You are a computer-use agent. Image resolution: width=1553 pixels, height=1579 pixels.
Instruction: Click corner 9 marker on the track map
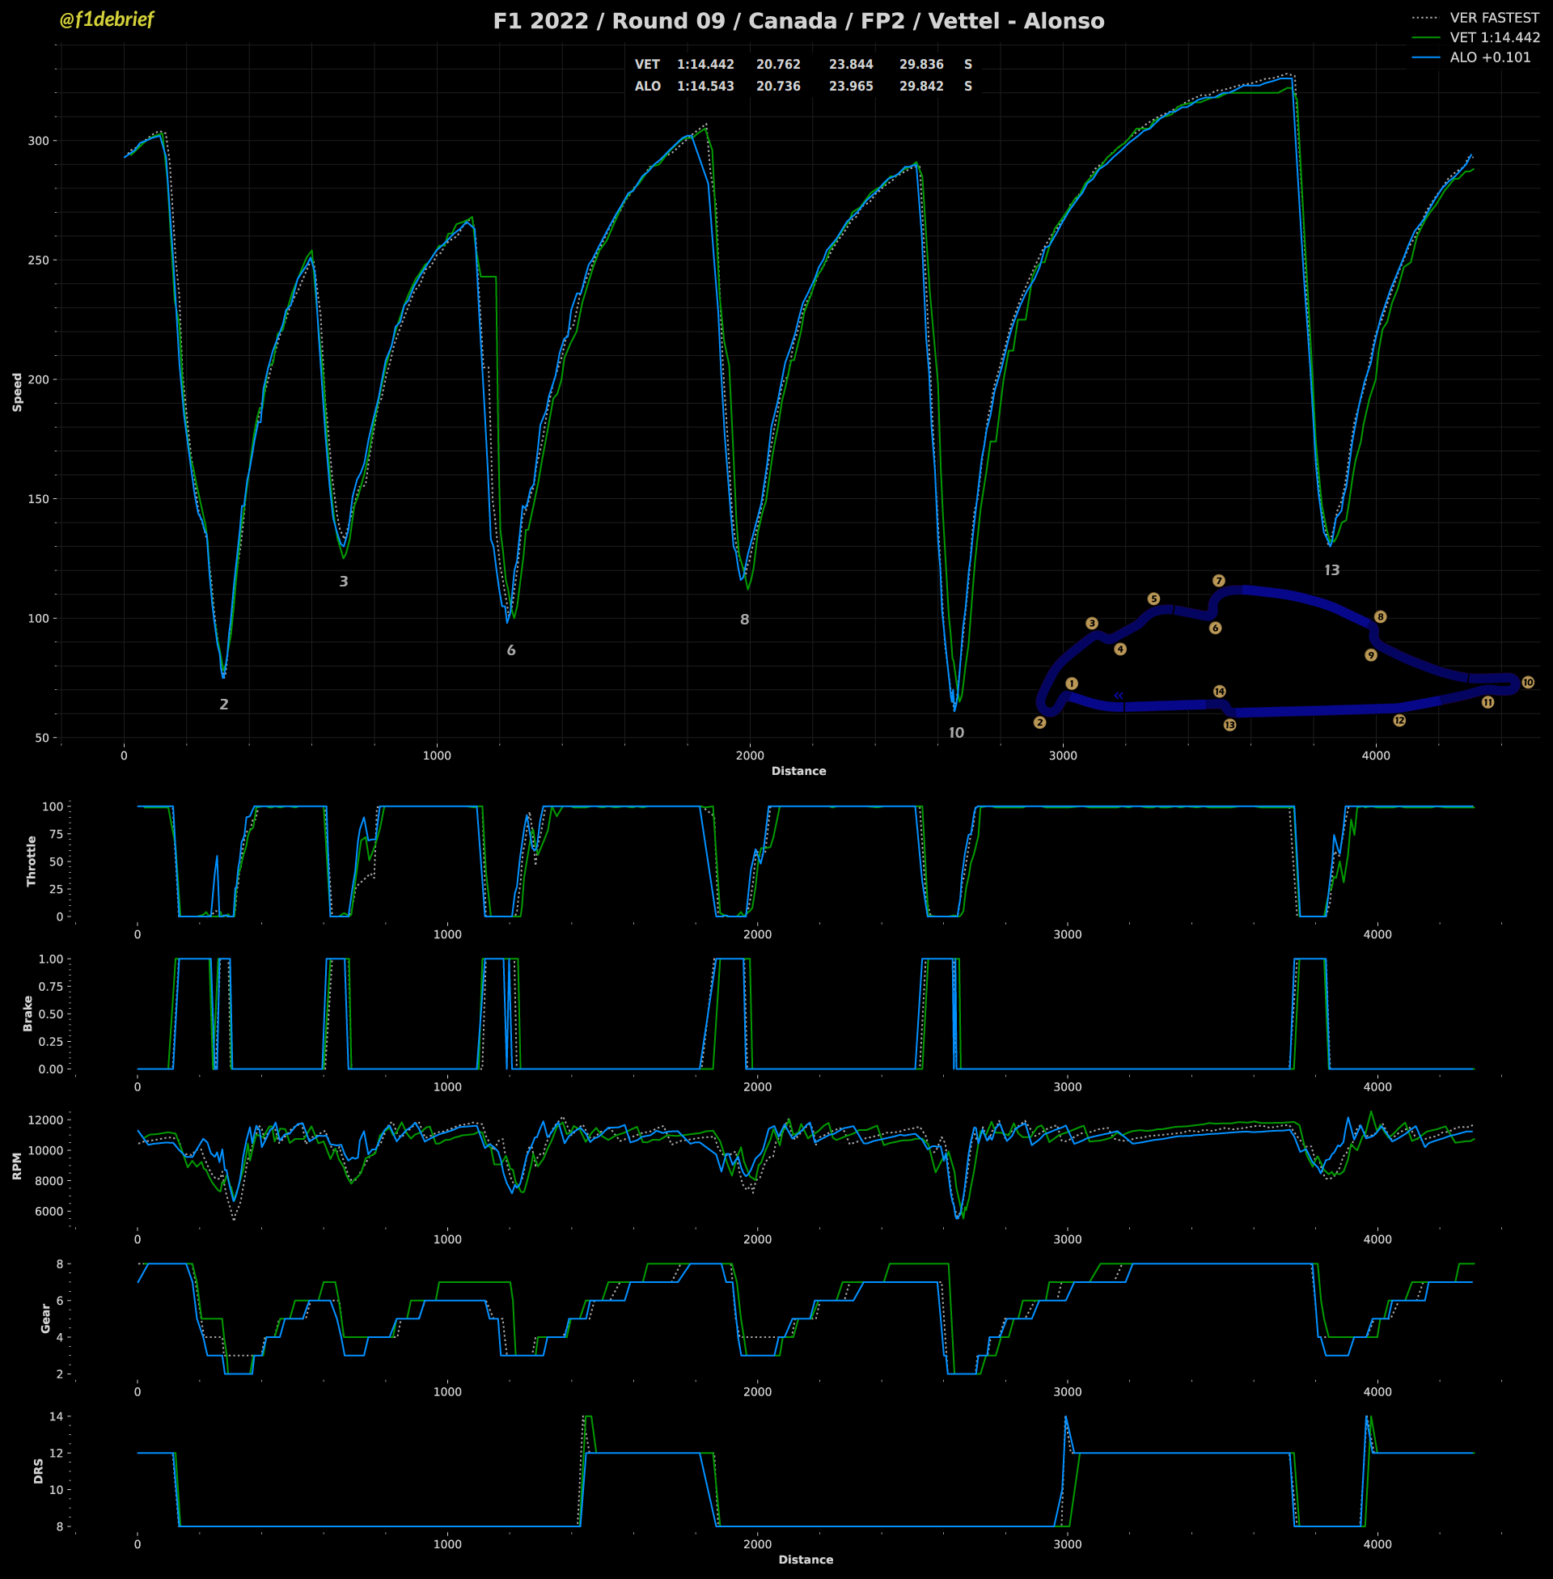click(x=1371, y=655)
